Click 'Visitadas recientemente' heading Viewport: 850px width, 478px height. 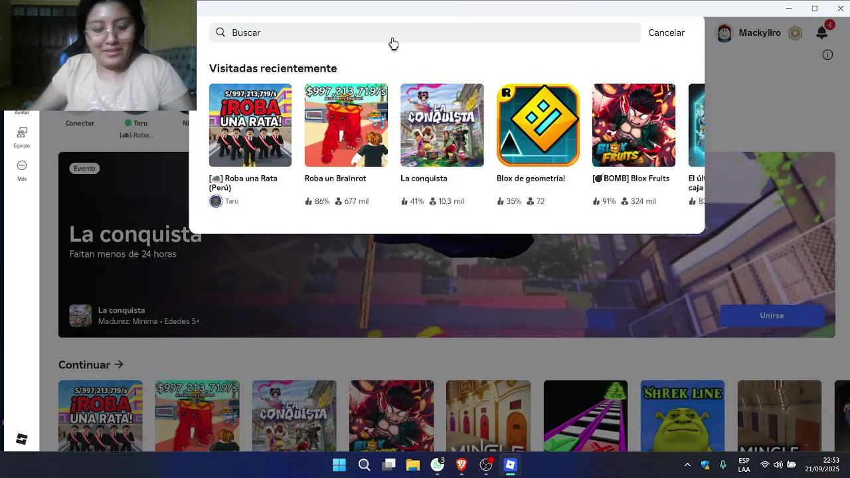pos(273,68)
